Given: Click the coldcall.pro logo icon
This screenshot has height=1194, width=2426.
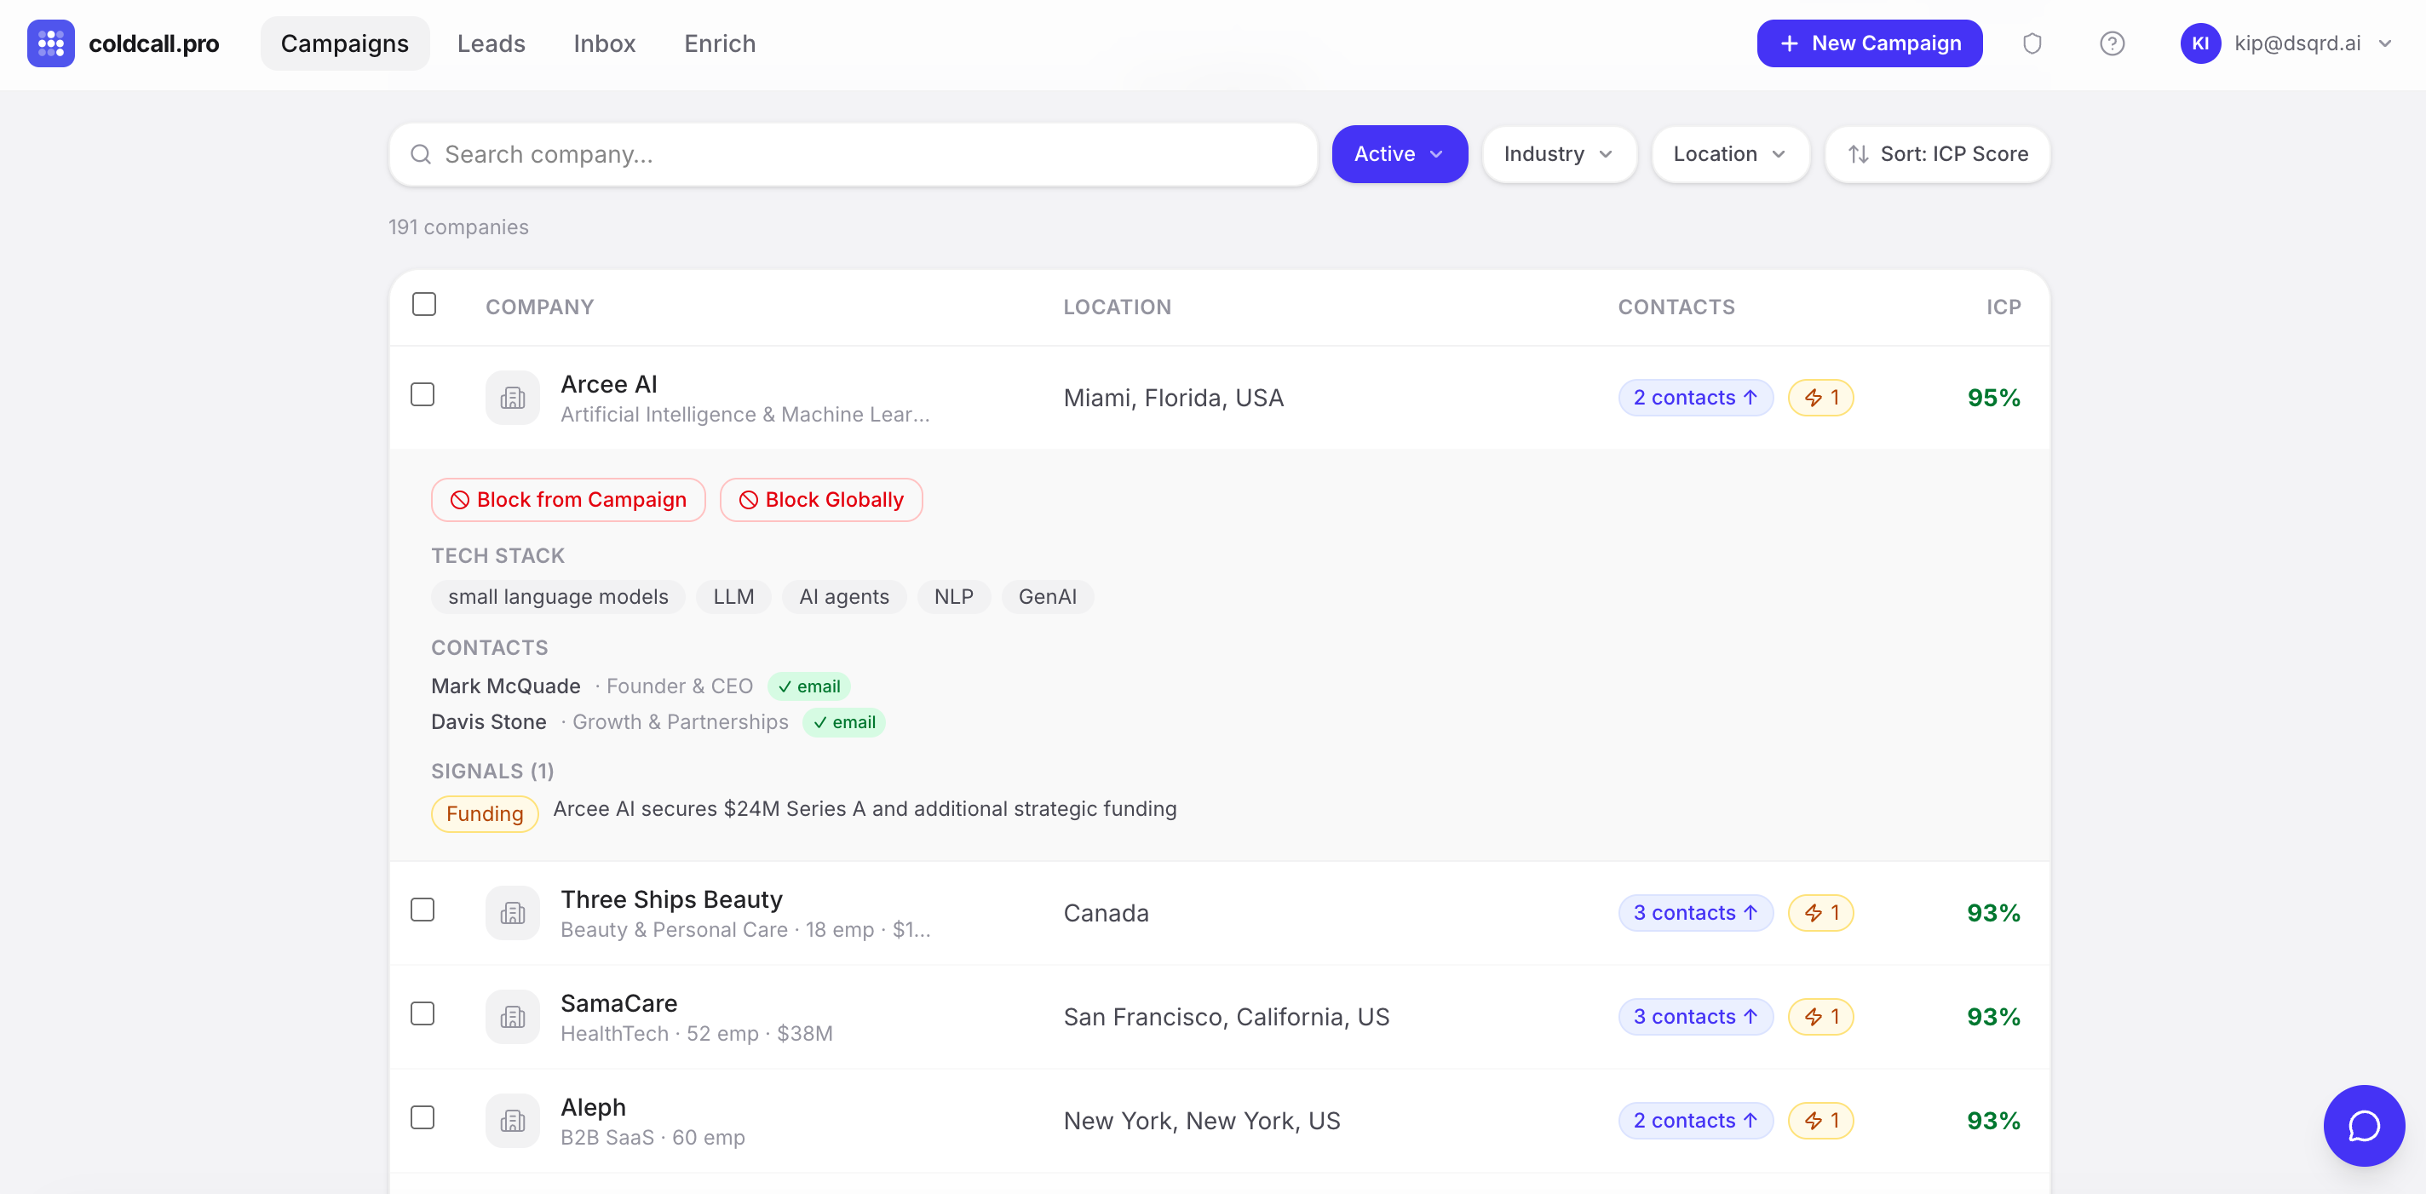Looking at the screenshot, I should click(x=50, y=43).
